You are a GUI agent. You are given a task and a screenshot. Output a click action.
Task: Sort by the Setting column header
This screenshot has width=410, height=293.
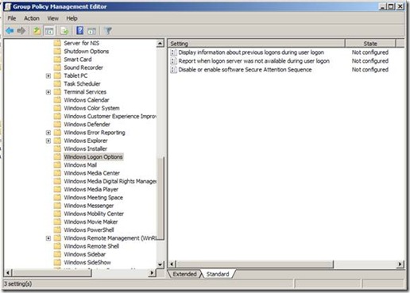(257, 44)
